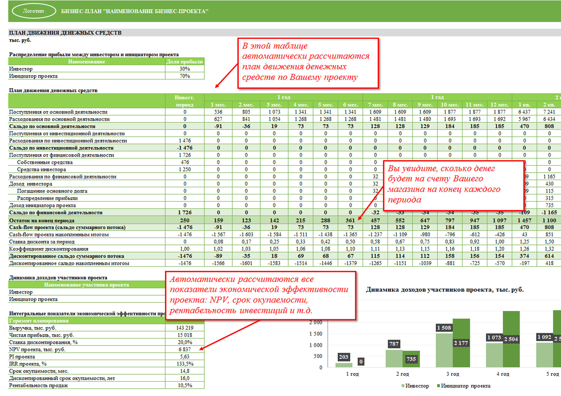Select the Чистая прибыль value 15 018
561x396 pixels.
point(185,335)
